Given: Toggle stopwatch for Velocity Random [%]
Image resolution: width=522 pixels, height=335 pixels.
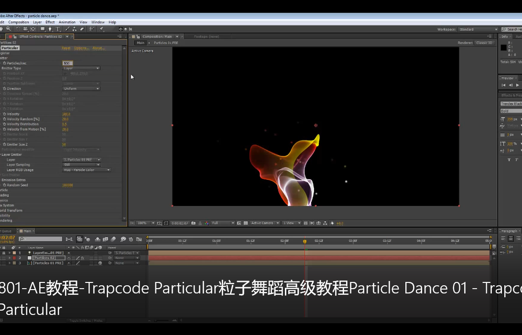Looking at the screenshot, I should [x=4, y=119].
